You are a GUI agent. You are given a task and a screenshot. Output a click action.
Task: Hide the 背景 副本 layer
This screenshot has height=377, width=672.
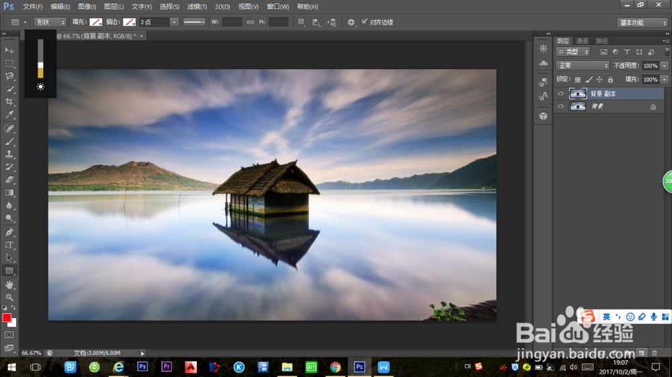click(560, 93)
